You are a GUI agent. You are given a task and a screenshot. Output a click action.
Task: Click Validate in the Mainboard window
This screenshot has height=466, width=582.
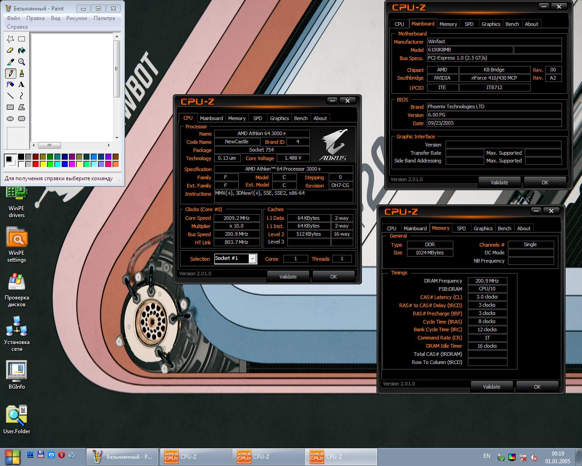[x=499, y=182]
